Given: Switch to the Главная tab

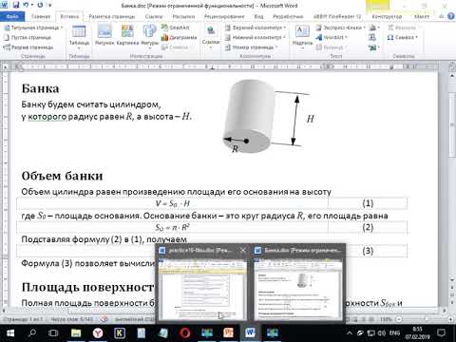Looking at the screenshot, I should click(x=41, y=16).
